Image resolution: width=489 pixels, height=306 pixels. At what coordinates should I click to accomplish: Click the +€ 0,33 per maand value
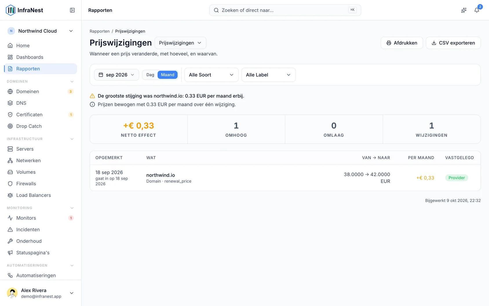pos(425,178)
